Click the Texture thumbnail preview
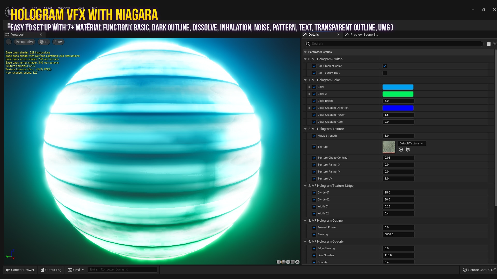Viewport: 497px width, 279px height. [389, 147]
